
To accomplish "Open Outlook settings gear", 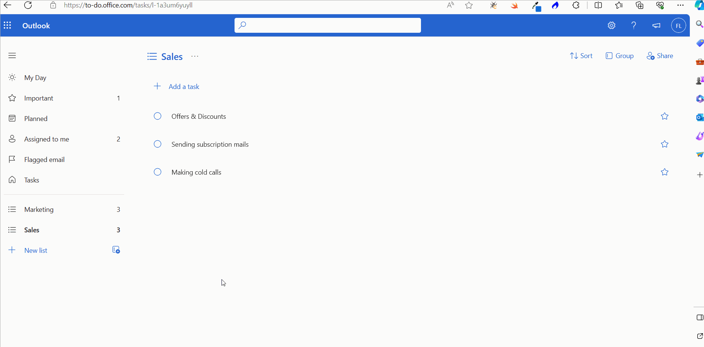I will coord(612,25).
